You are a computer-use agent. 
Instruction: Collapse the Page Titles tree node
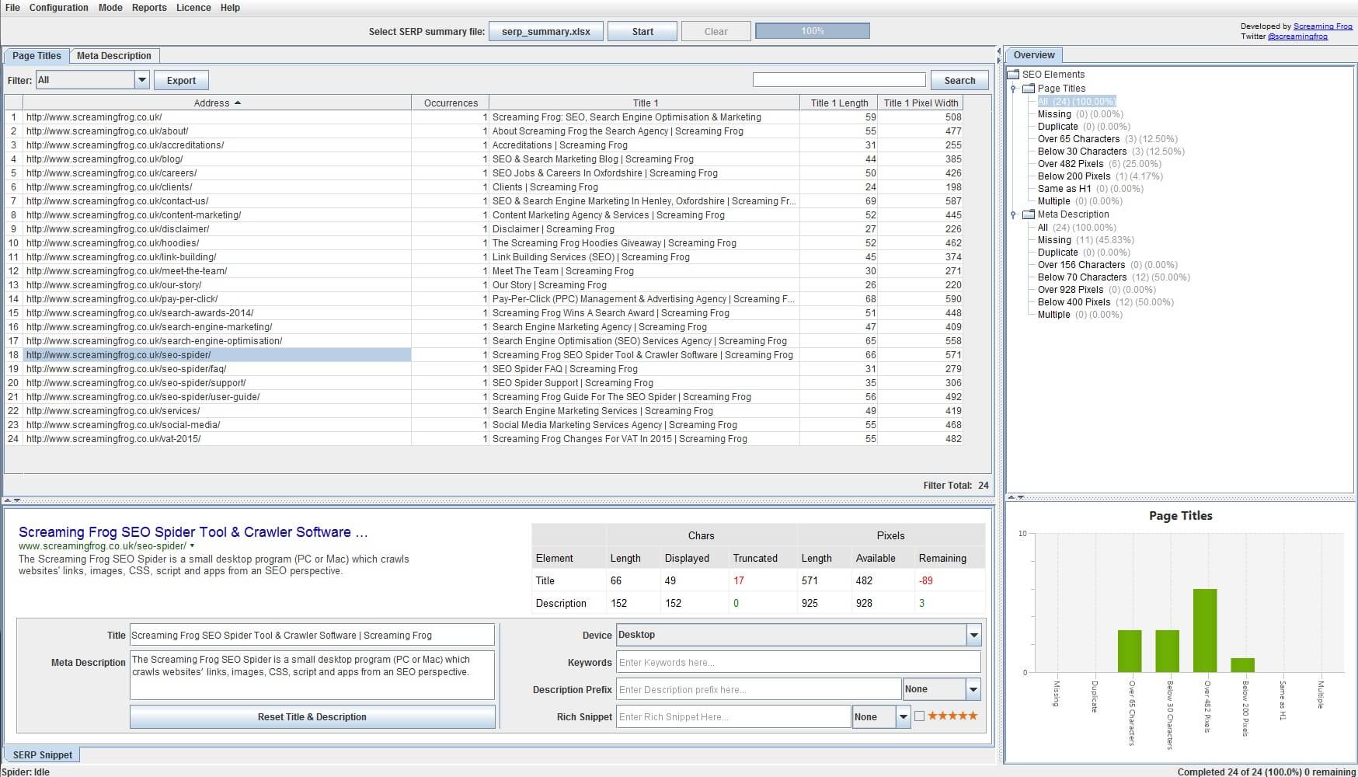point(1013,89)
